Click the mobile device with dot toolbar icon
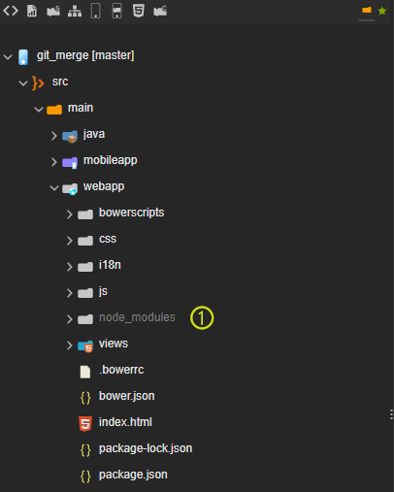The width and height of the screenshot is (394, 492). [x=117, y=11]
